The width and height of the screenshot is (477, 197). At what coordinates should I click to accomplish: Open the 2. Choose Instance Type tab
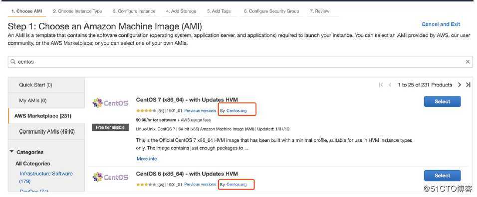click(77, 11)
